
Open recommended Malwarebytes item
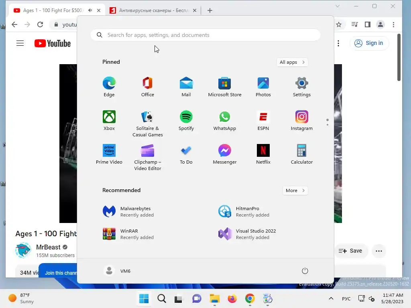point(128,211)
